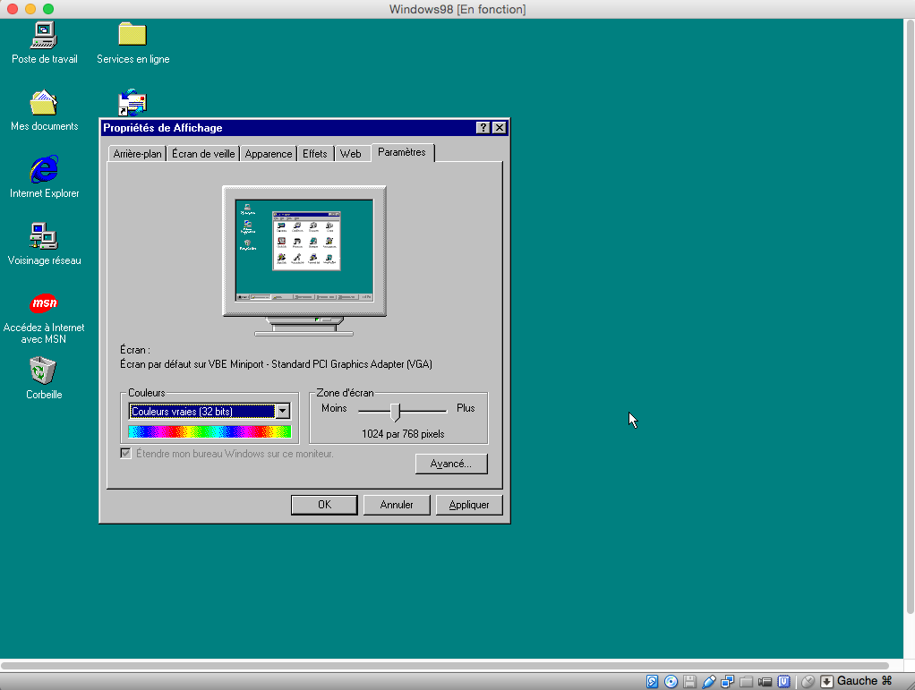The width and height of the screenshot is (915, 690).
Task: Click VirtualBox keyboard capture arrow icon
Action: click(827, 681)
